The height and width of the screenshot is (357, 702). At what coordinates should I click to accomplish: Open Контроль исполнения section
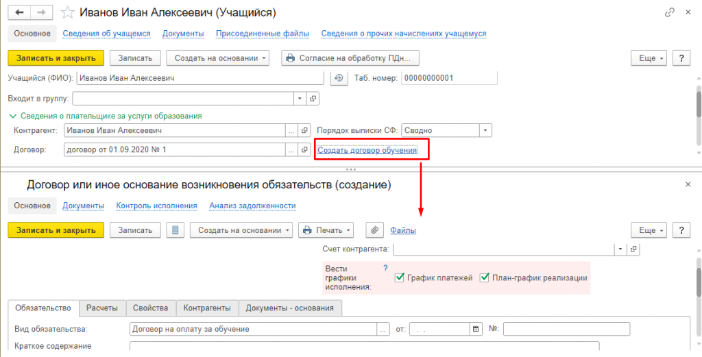[157, 206]
